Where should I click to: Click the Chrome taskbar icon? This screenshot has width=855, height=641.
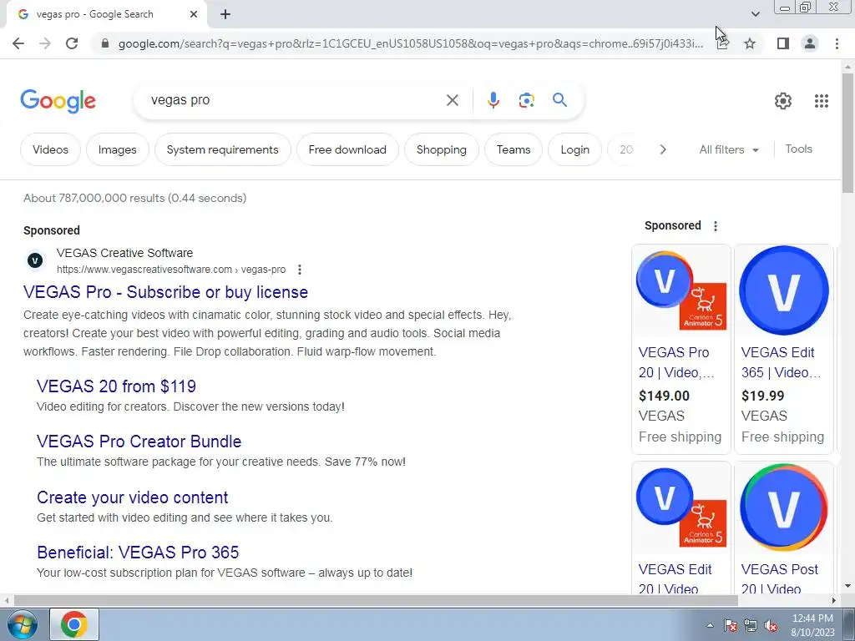pos(74,624)
